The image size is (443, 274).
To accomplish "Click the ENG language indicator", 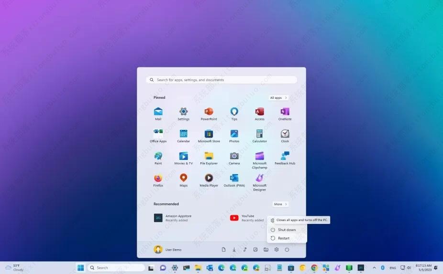I will (x=392, y=268).
